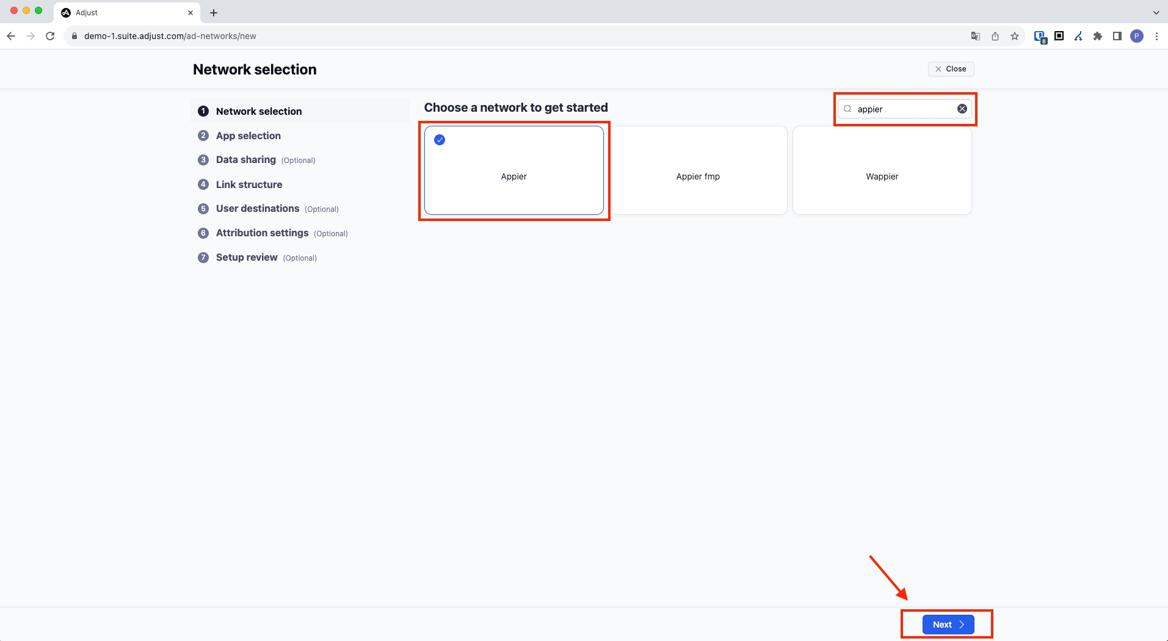Open the Chrome three-dot menu

1156,36
